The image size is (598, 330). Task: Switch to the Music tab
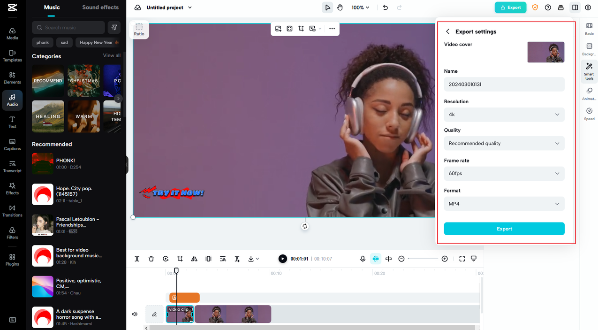point(52,7)
